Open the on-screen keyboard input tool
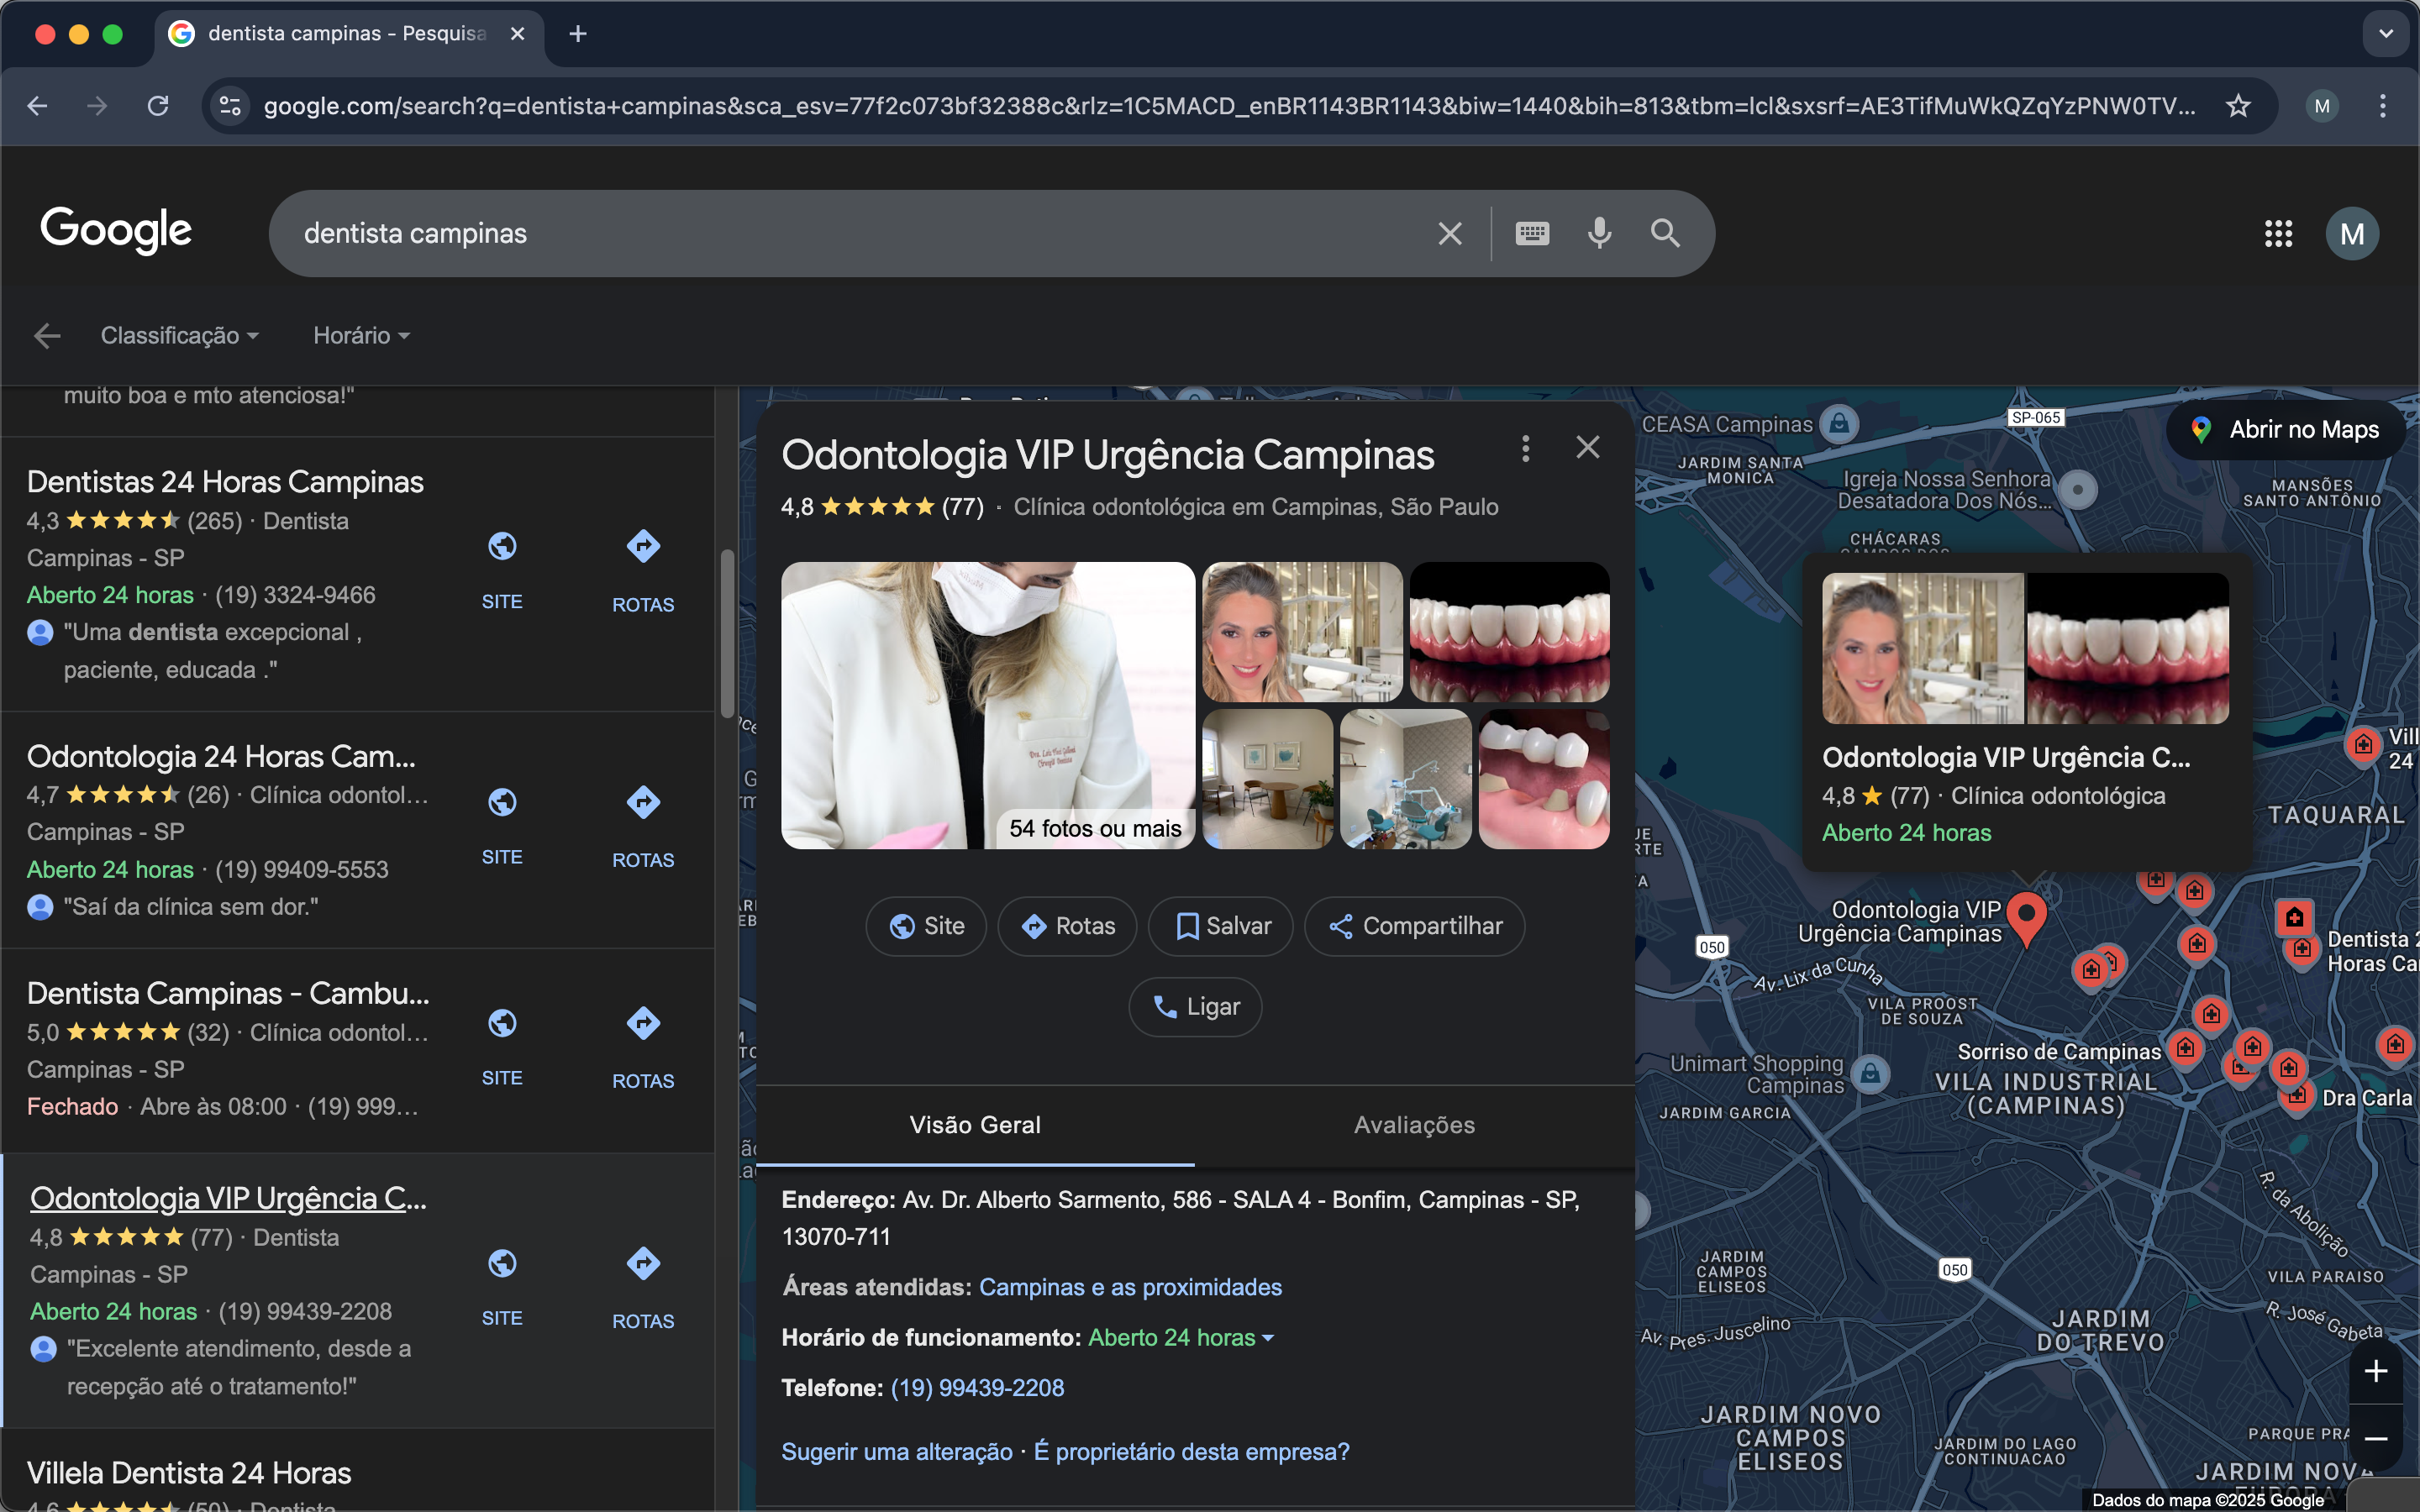This screenshot has width=2420, height=1512. (1532, 233)
